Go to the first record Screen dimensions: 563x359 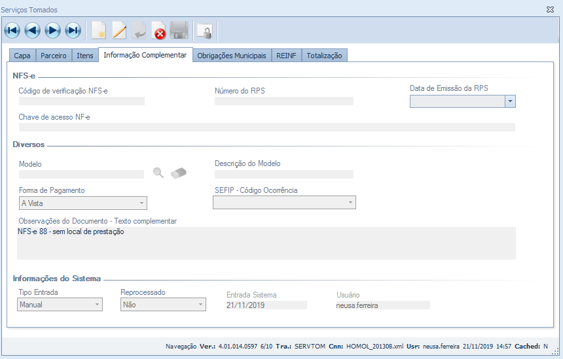pyautogui.click(x=12, y=30)
